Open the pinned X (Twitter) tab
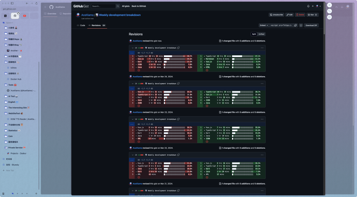 (x=5, y=16)
